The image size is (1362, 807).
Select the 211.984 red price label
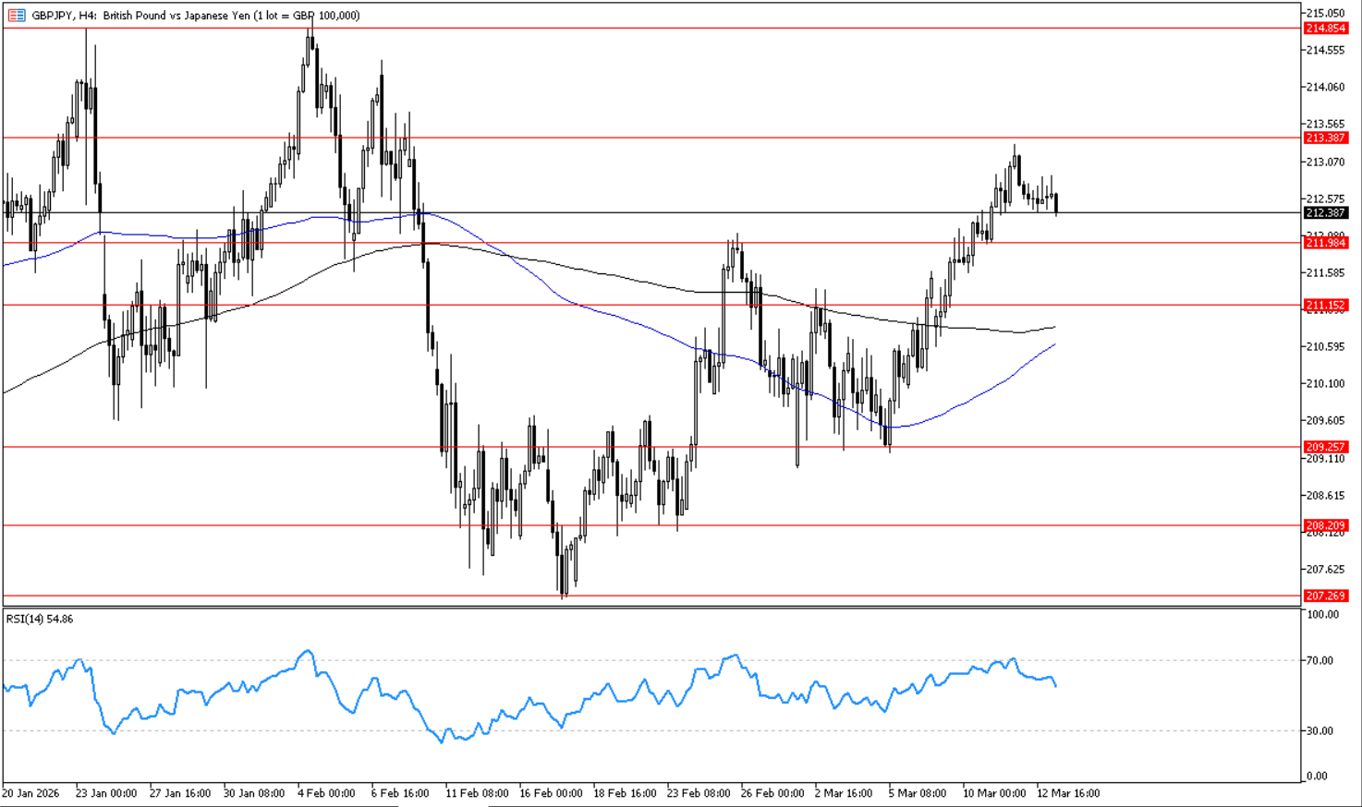1325,243
